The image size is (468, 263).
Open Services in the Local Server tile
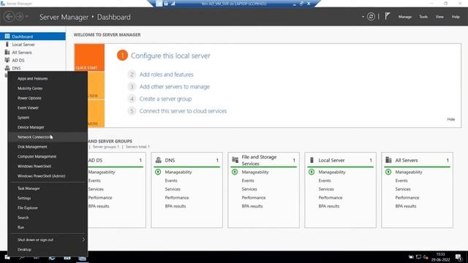[326, 189]
